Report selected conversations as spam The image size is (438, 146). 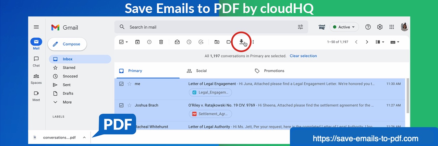149,42
